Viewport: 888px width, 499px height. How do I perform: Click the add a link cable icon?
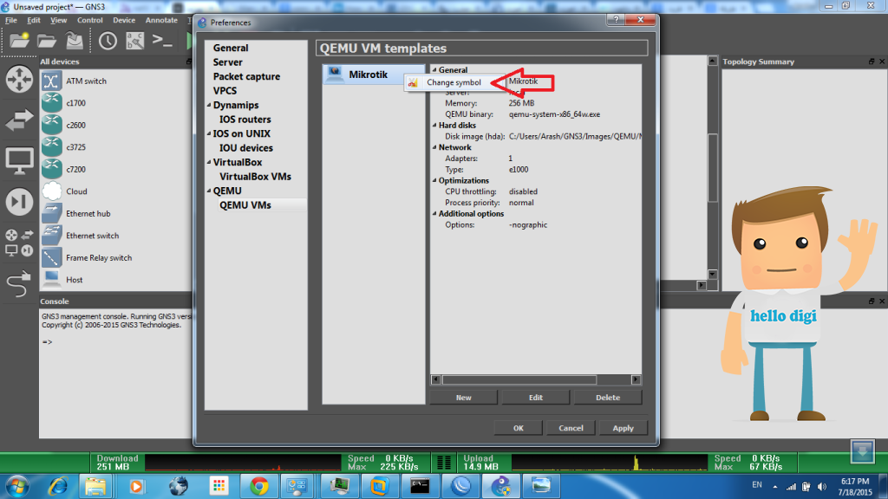click(x=19, y=284)
